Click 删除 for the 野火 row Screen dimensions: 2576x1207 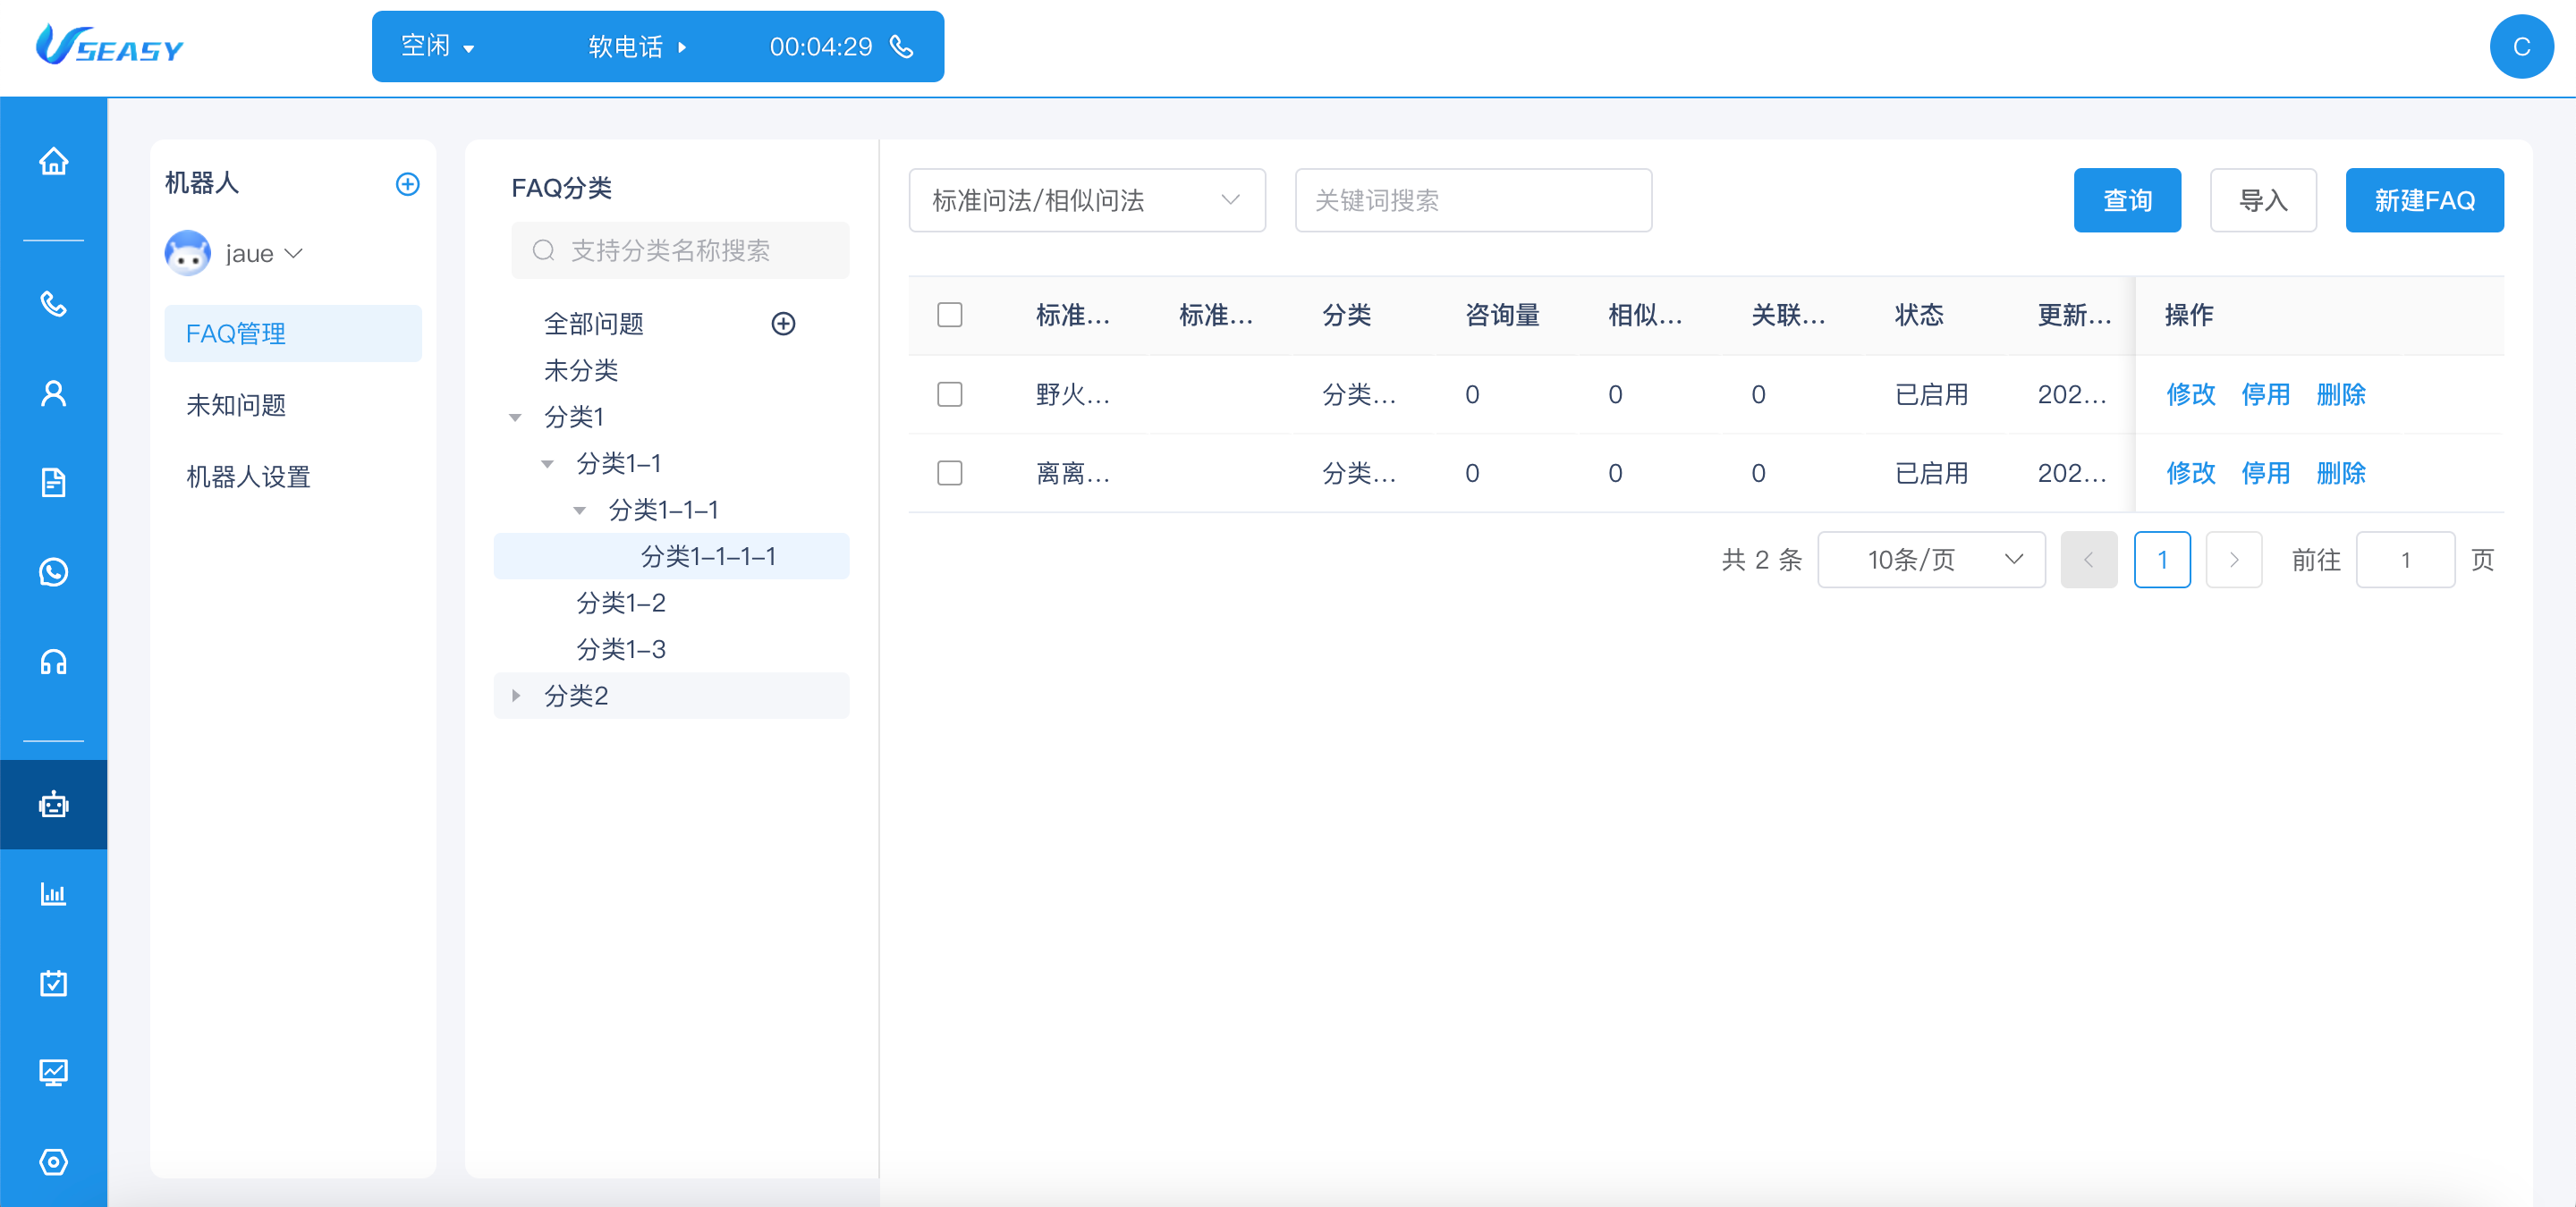(2341, 393)
